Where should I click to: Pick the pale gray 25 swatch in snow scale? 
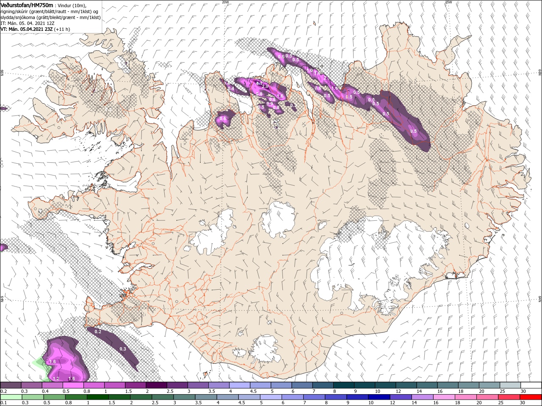point(510,385)
